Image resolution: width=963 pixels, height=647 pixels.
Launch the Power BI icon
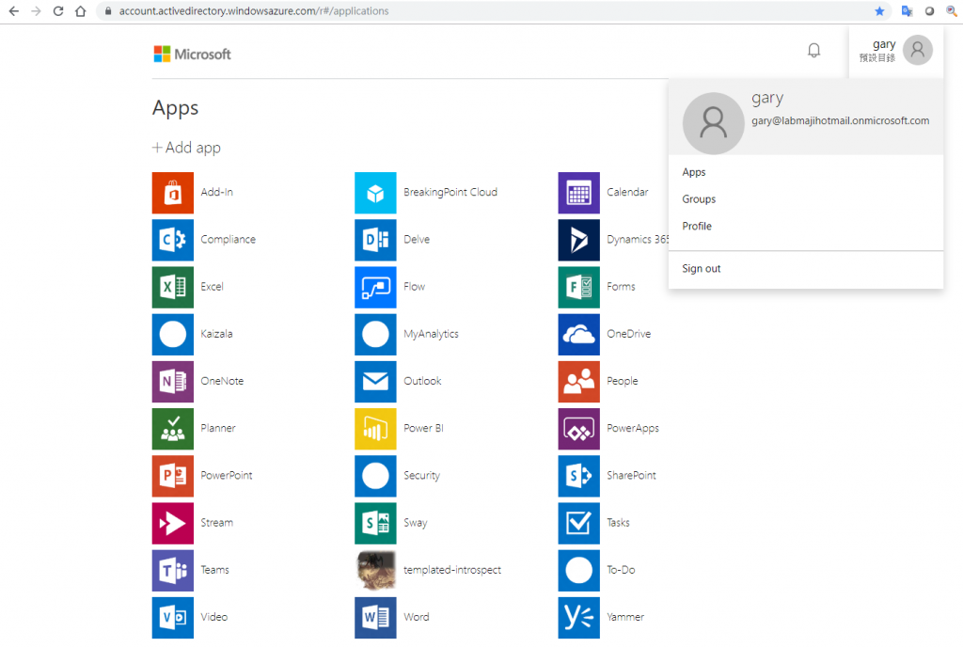[375, 429]
